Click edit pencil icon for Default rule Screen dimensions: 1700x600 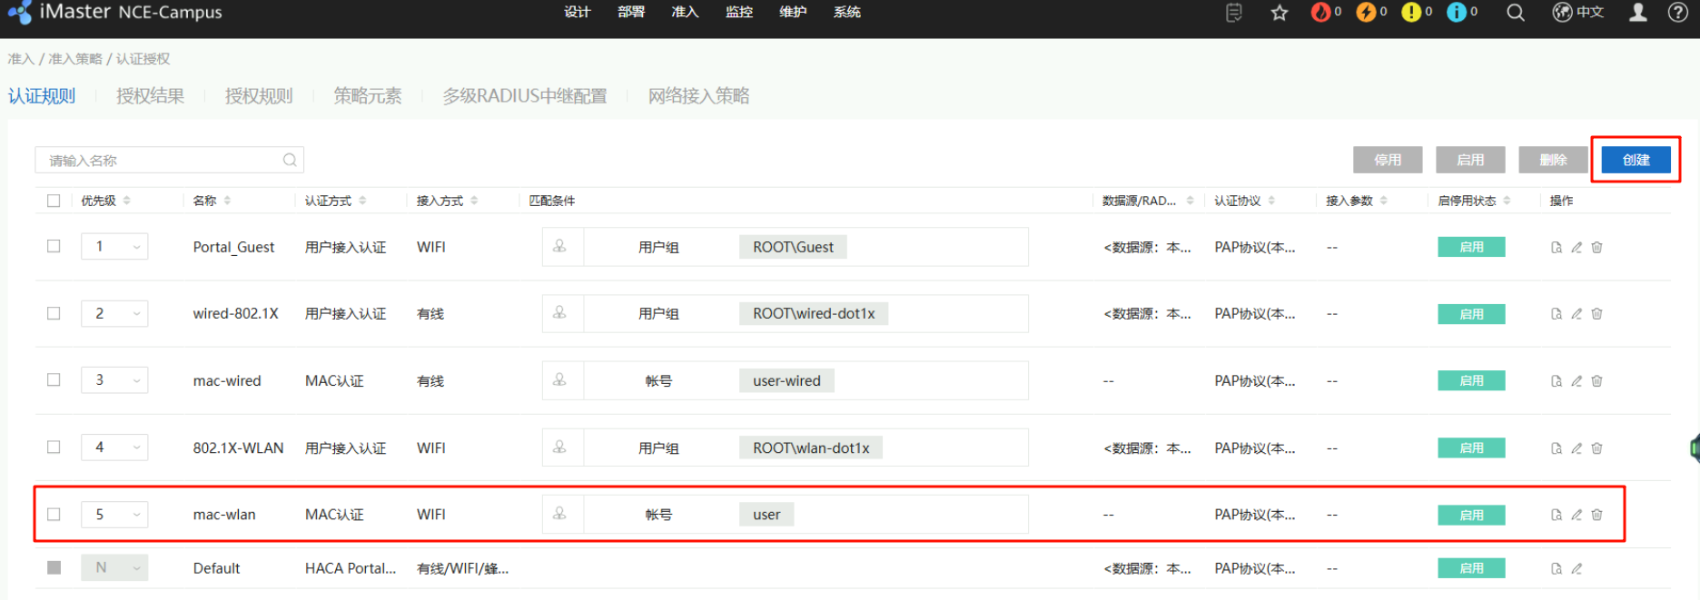1576,569
